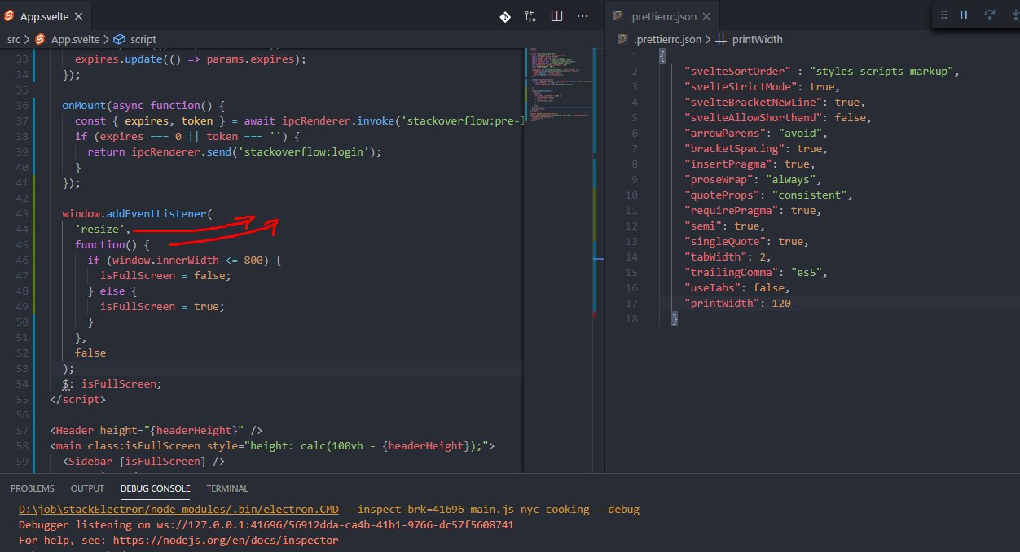Split the editor to the right
This screenshot has height=552, width=1020.
pos(556,15)
